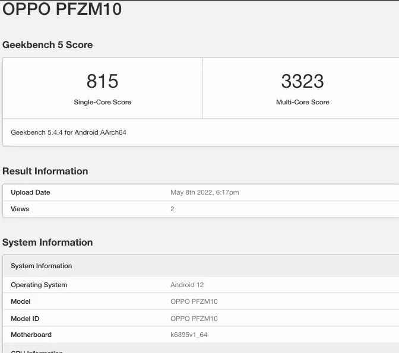Select the Views count value 2
399x353 pixels.
pyautogui.click(x=172, y=209)
